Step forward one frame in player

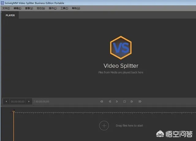pos(132,101)
